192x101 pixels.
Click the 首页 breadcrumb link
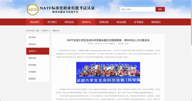[x=37, y=31]
